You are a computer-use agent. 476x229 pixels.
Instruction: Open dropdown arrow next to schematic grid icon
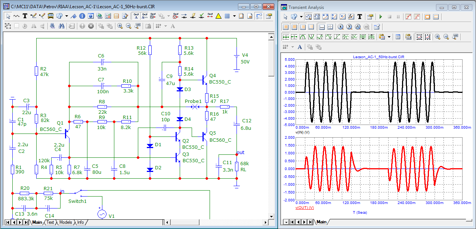pyautogui.click(x=234, y=16)
